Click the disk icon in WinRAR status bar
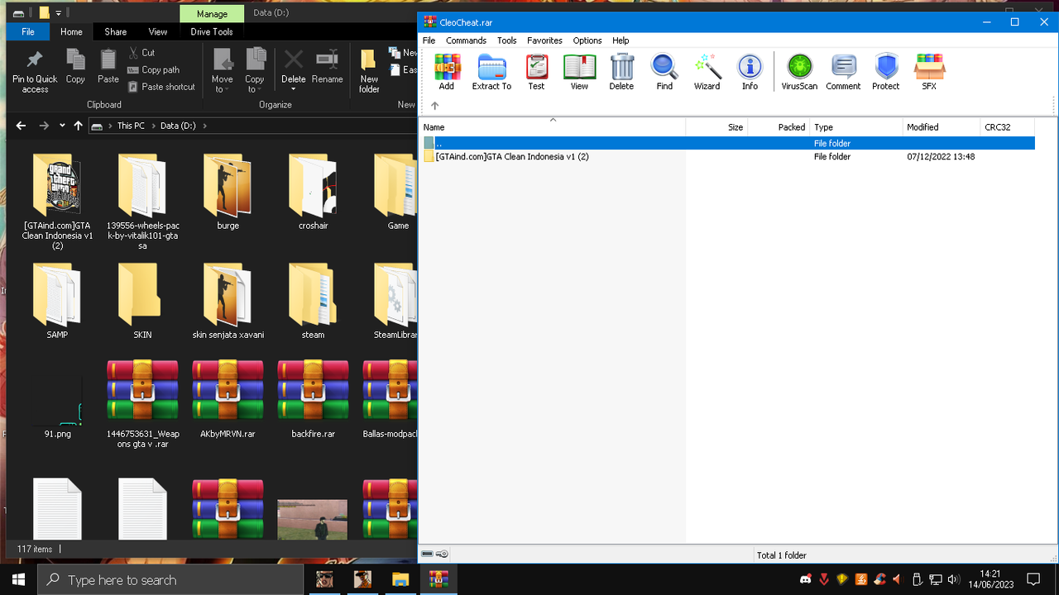 [427, 554]
